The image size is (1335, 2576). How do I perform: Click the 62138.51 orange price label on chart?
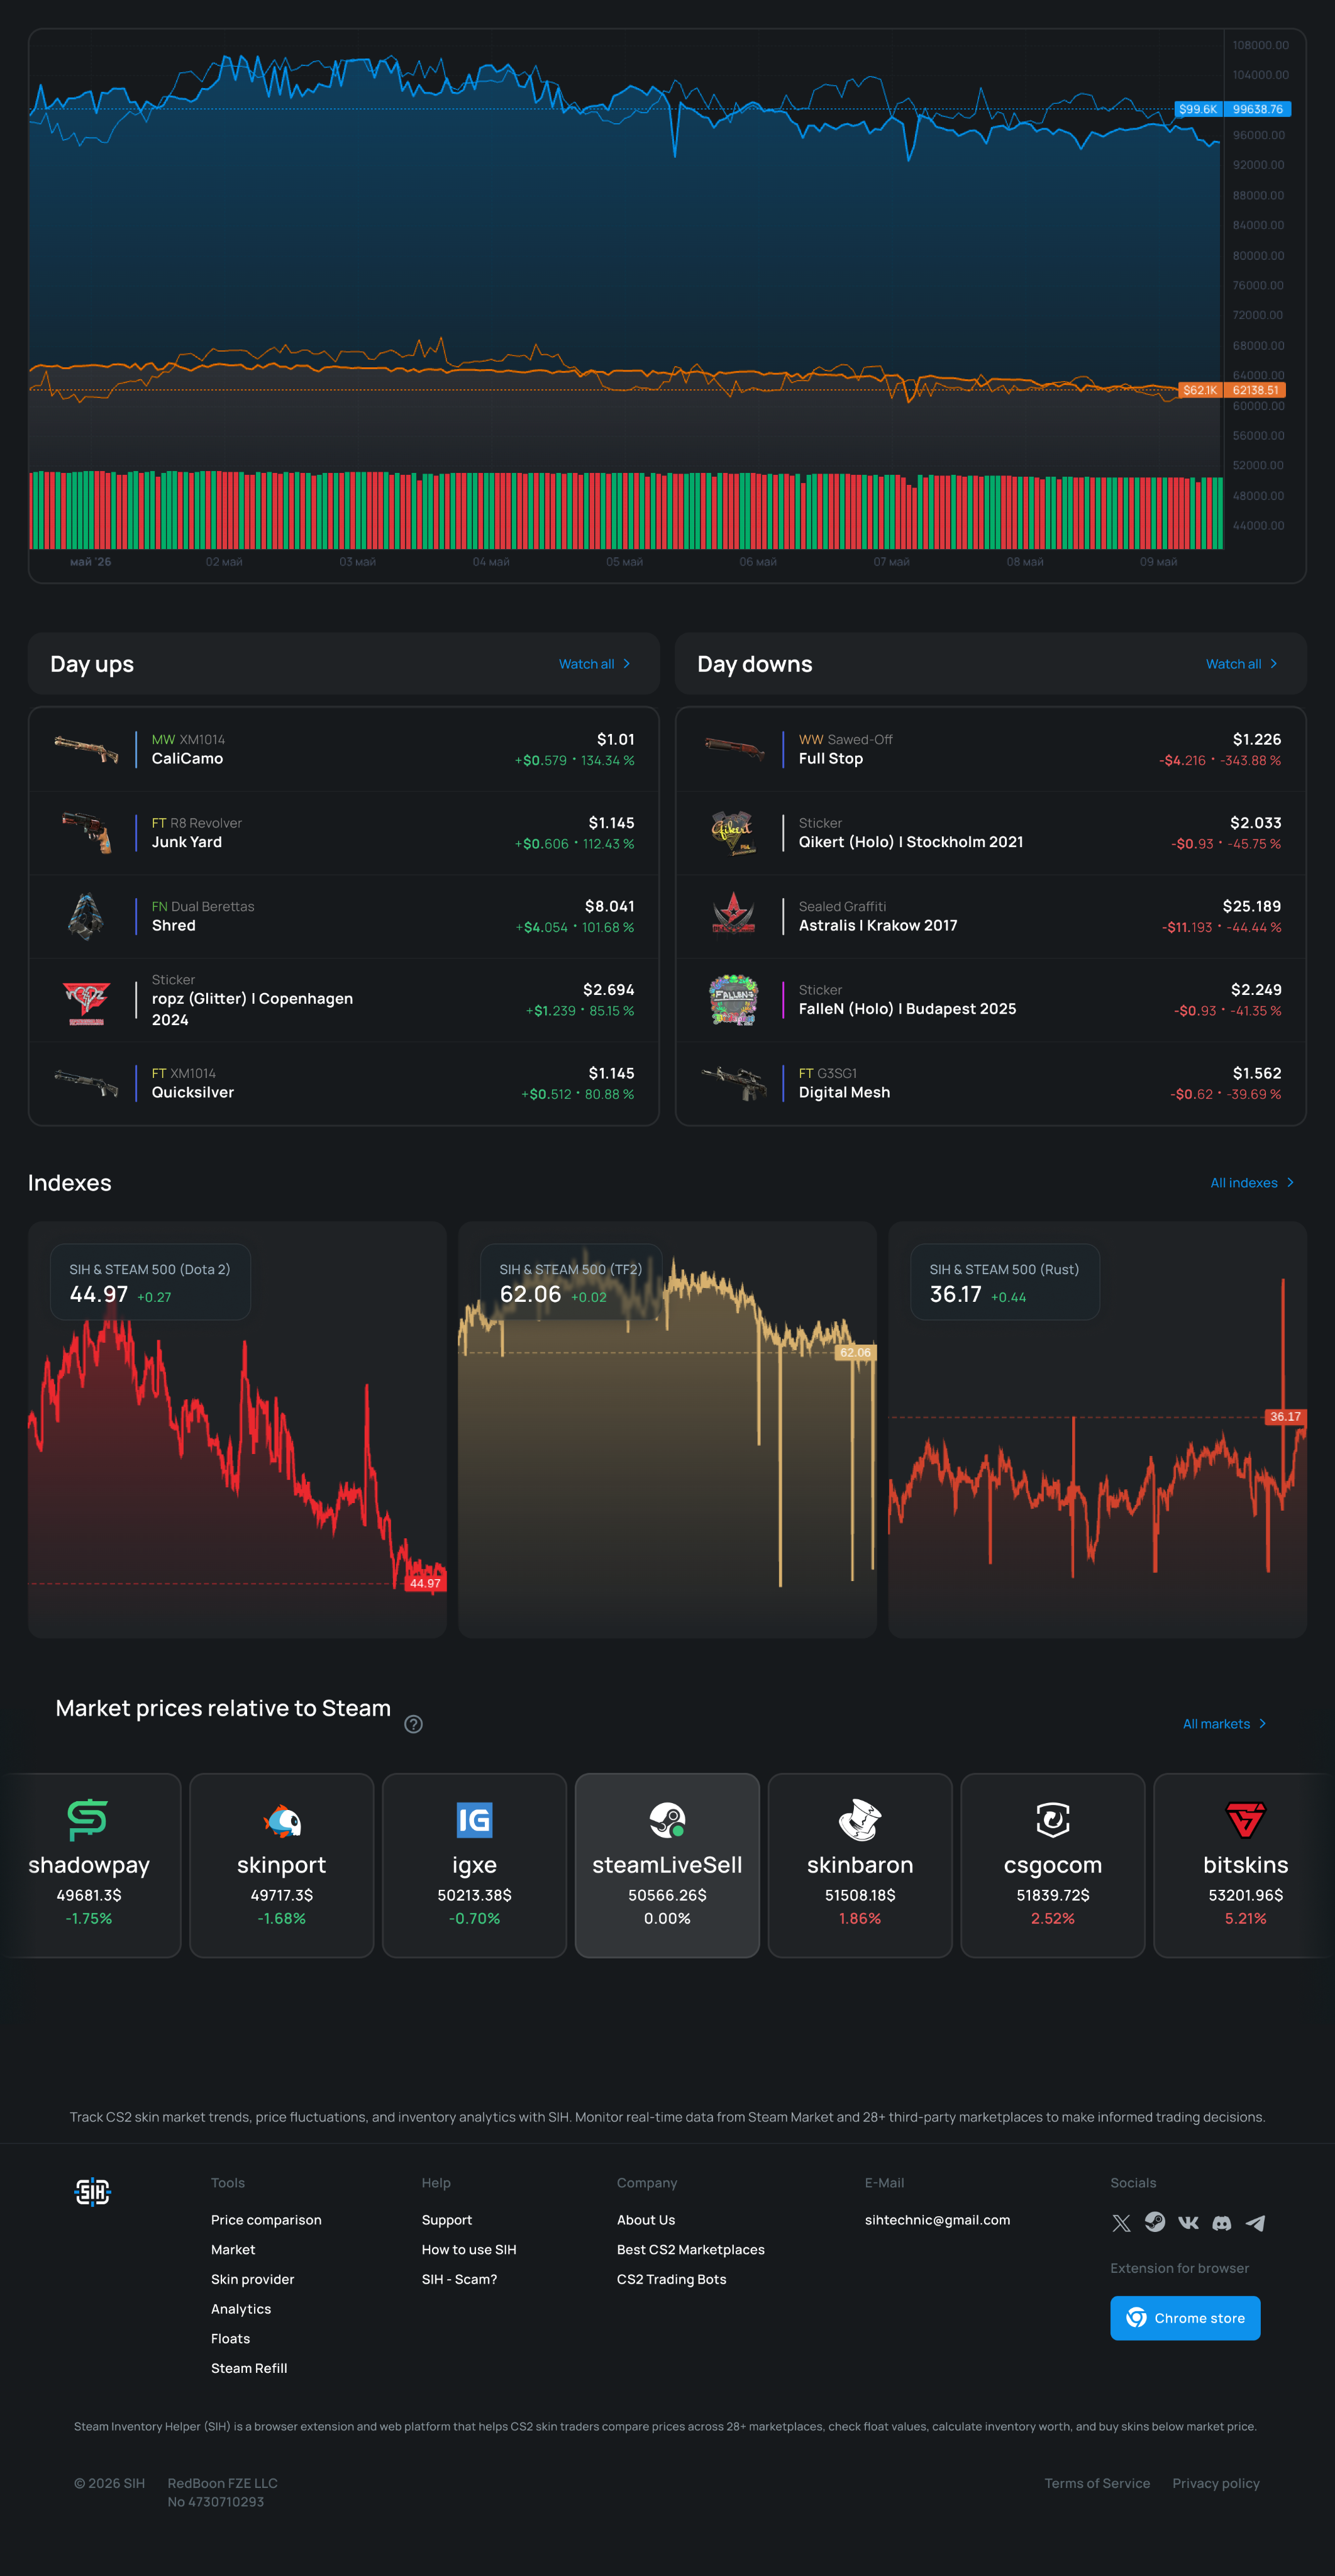(x=1256, y=390)
